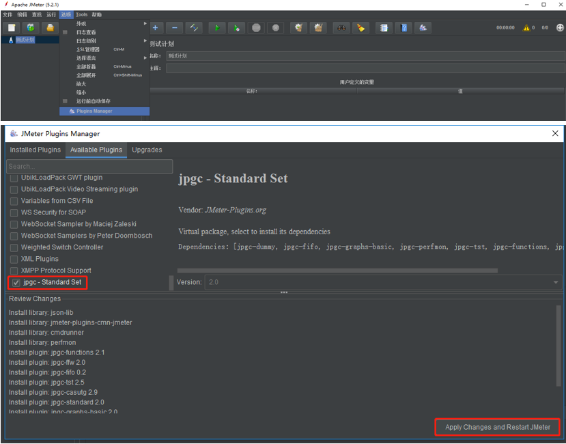This screenshot has width=566, height=444.
Task: Click the plugin Search field
Action: pos(89,167)
